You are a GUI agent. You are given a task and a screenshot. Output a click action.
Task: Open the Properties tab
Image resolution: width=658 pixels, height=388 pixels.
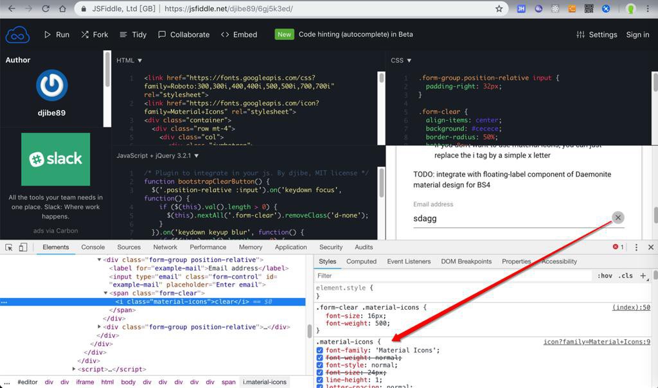[516, 261]
